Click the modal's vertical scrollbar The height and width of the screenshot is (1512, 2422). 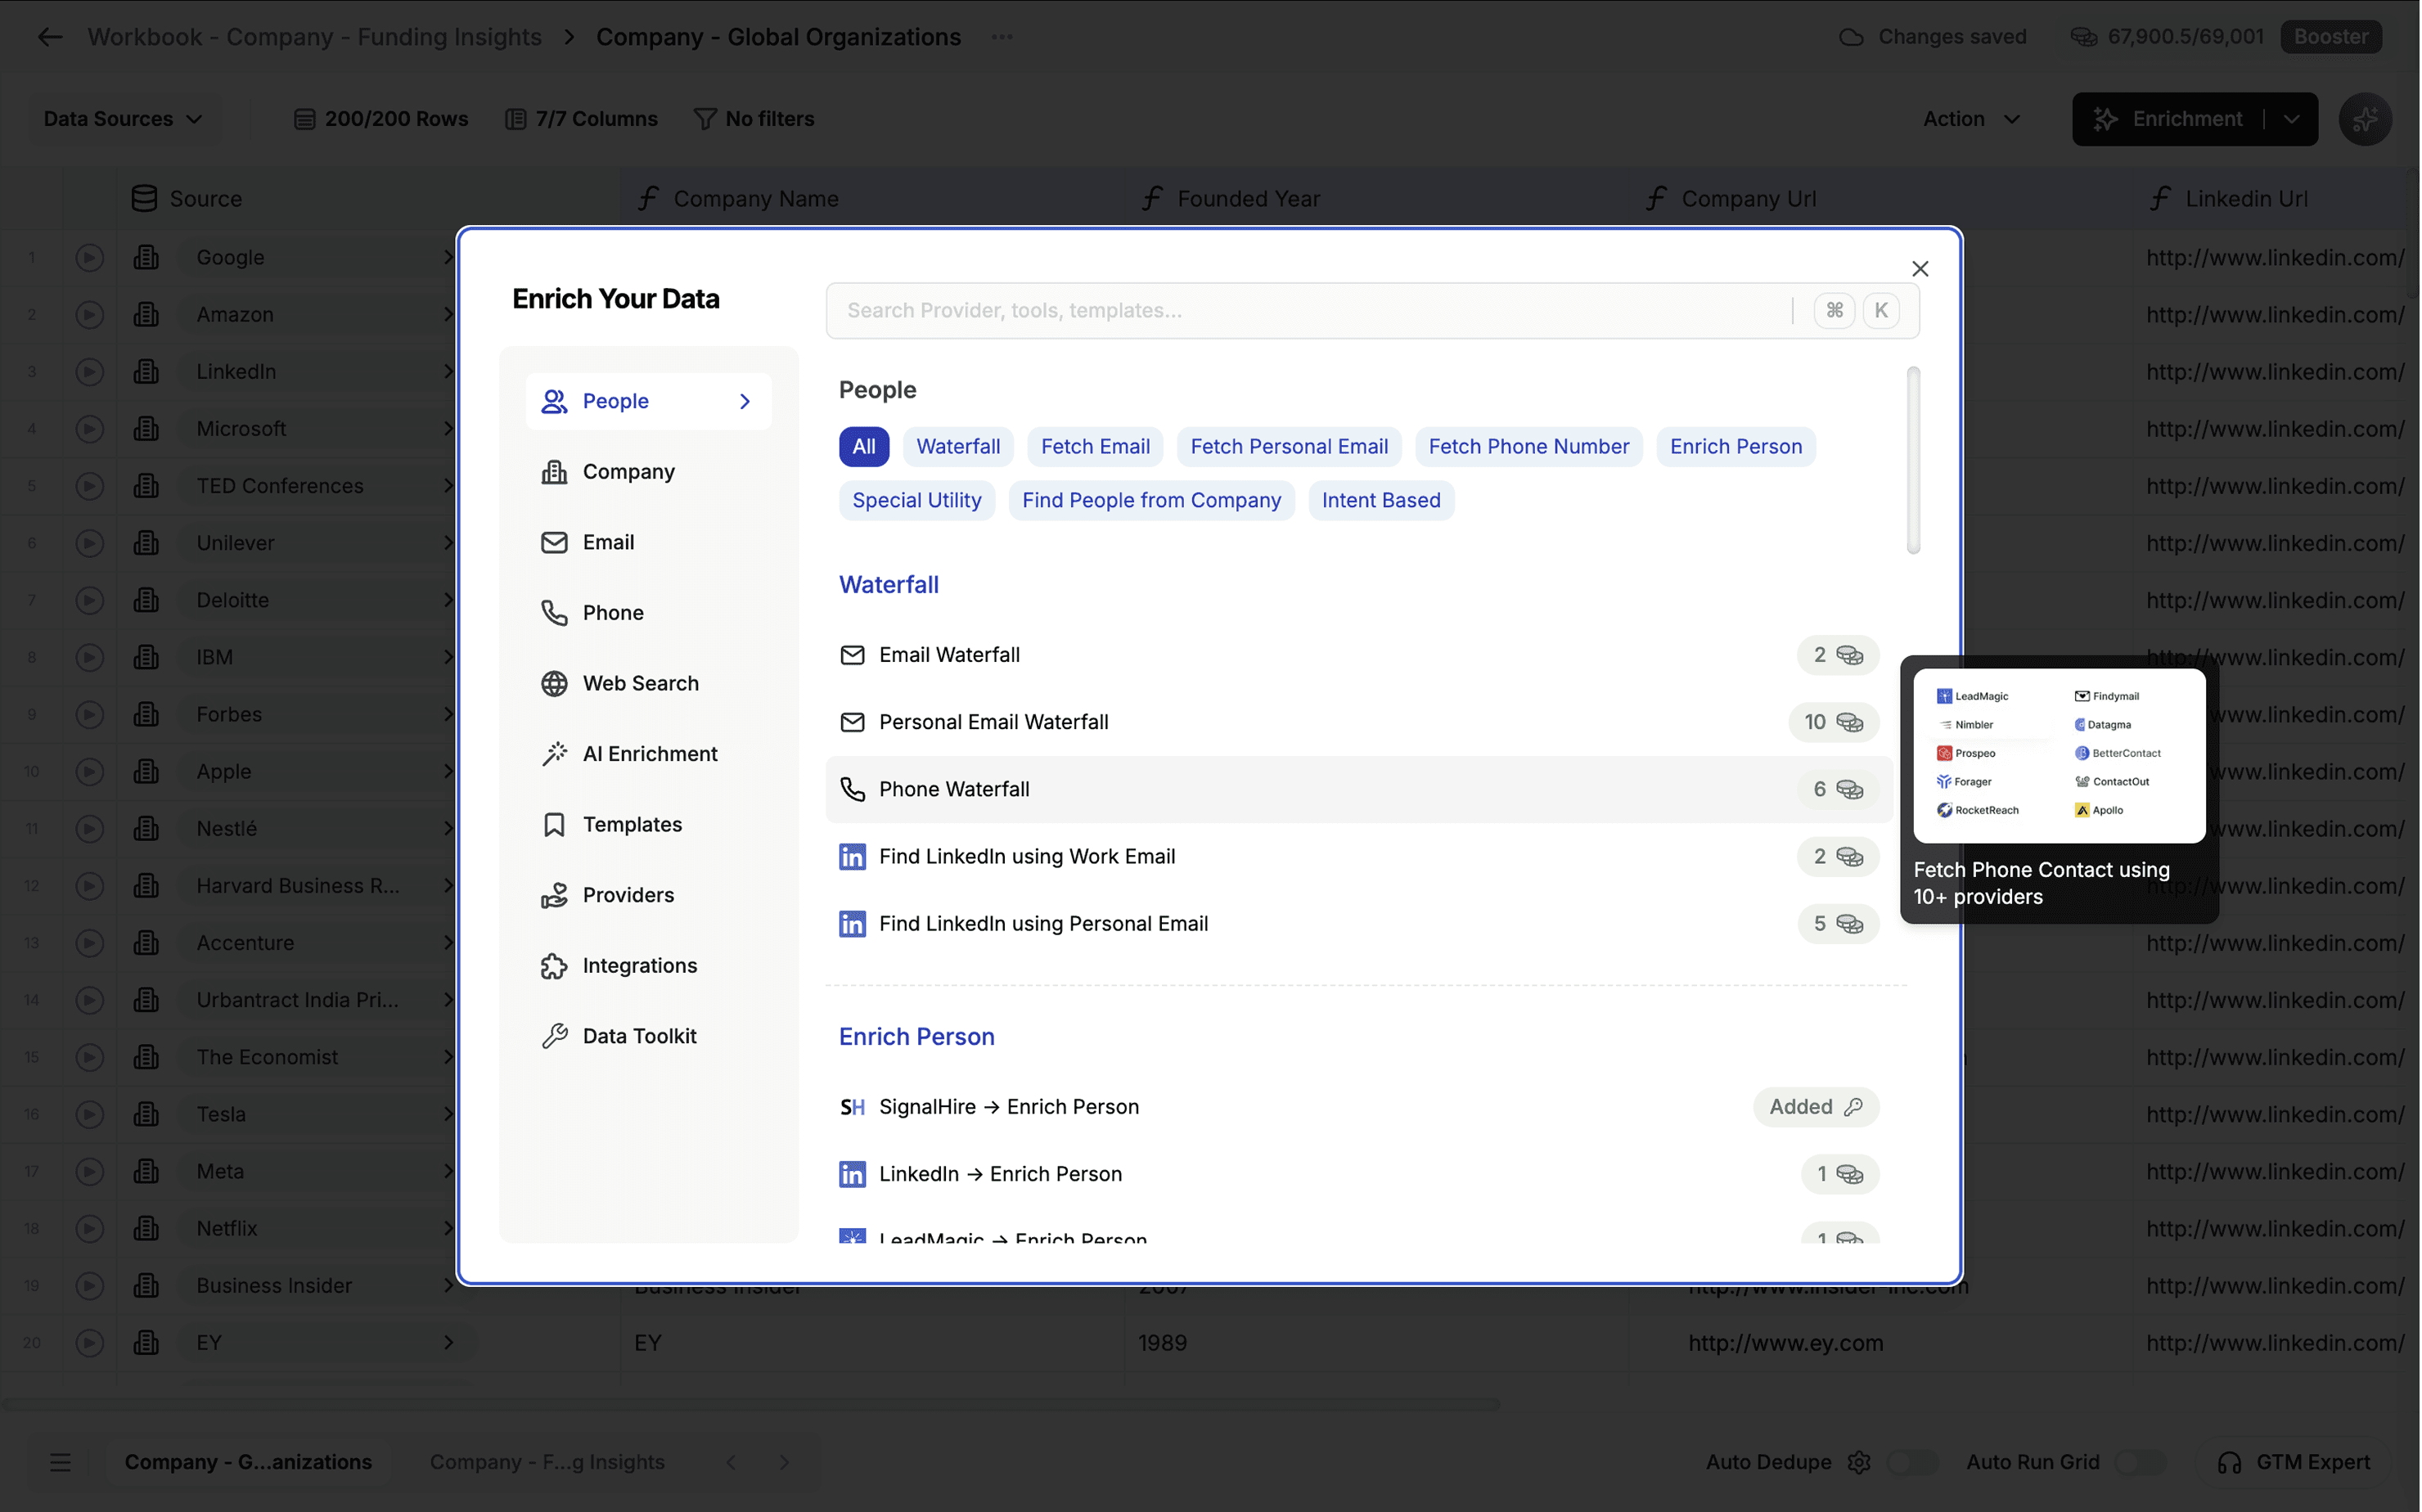pos(1913,460)
